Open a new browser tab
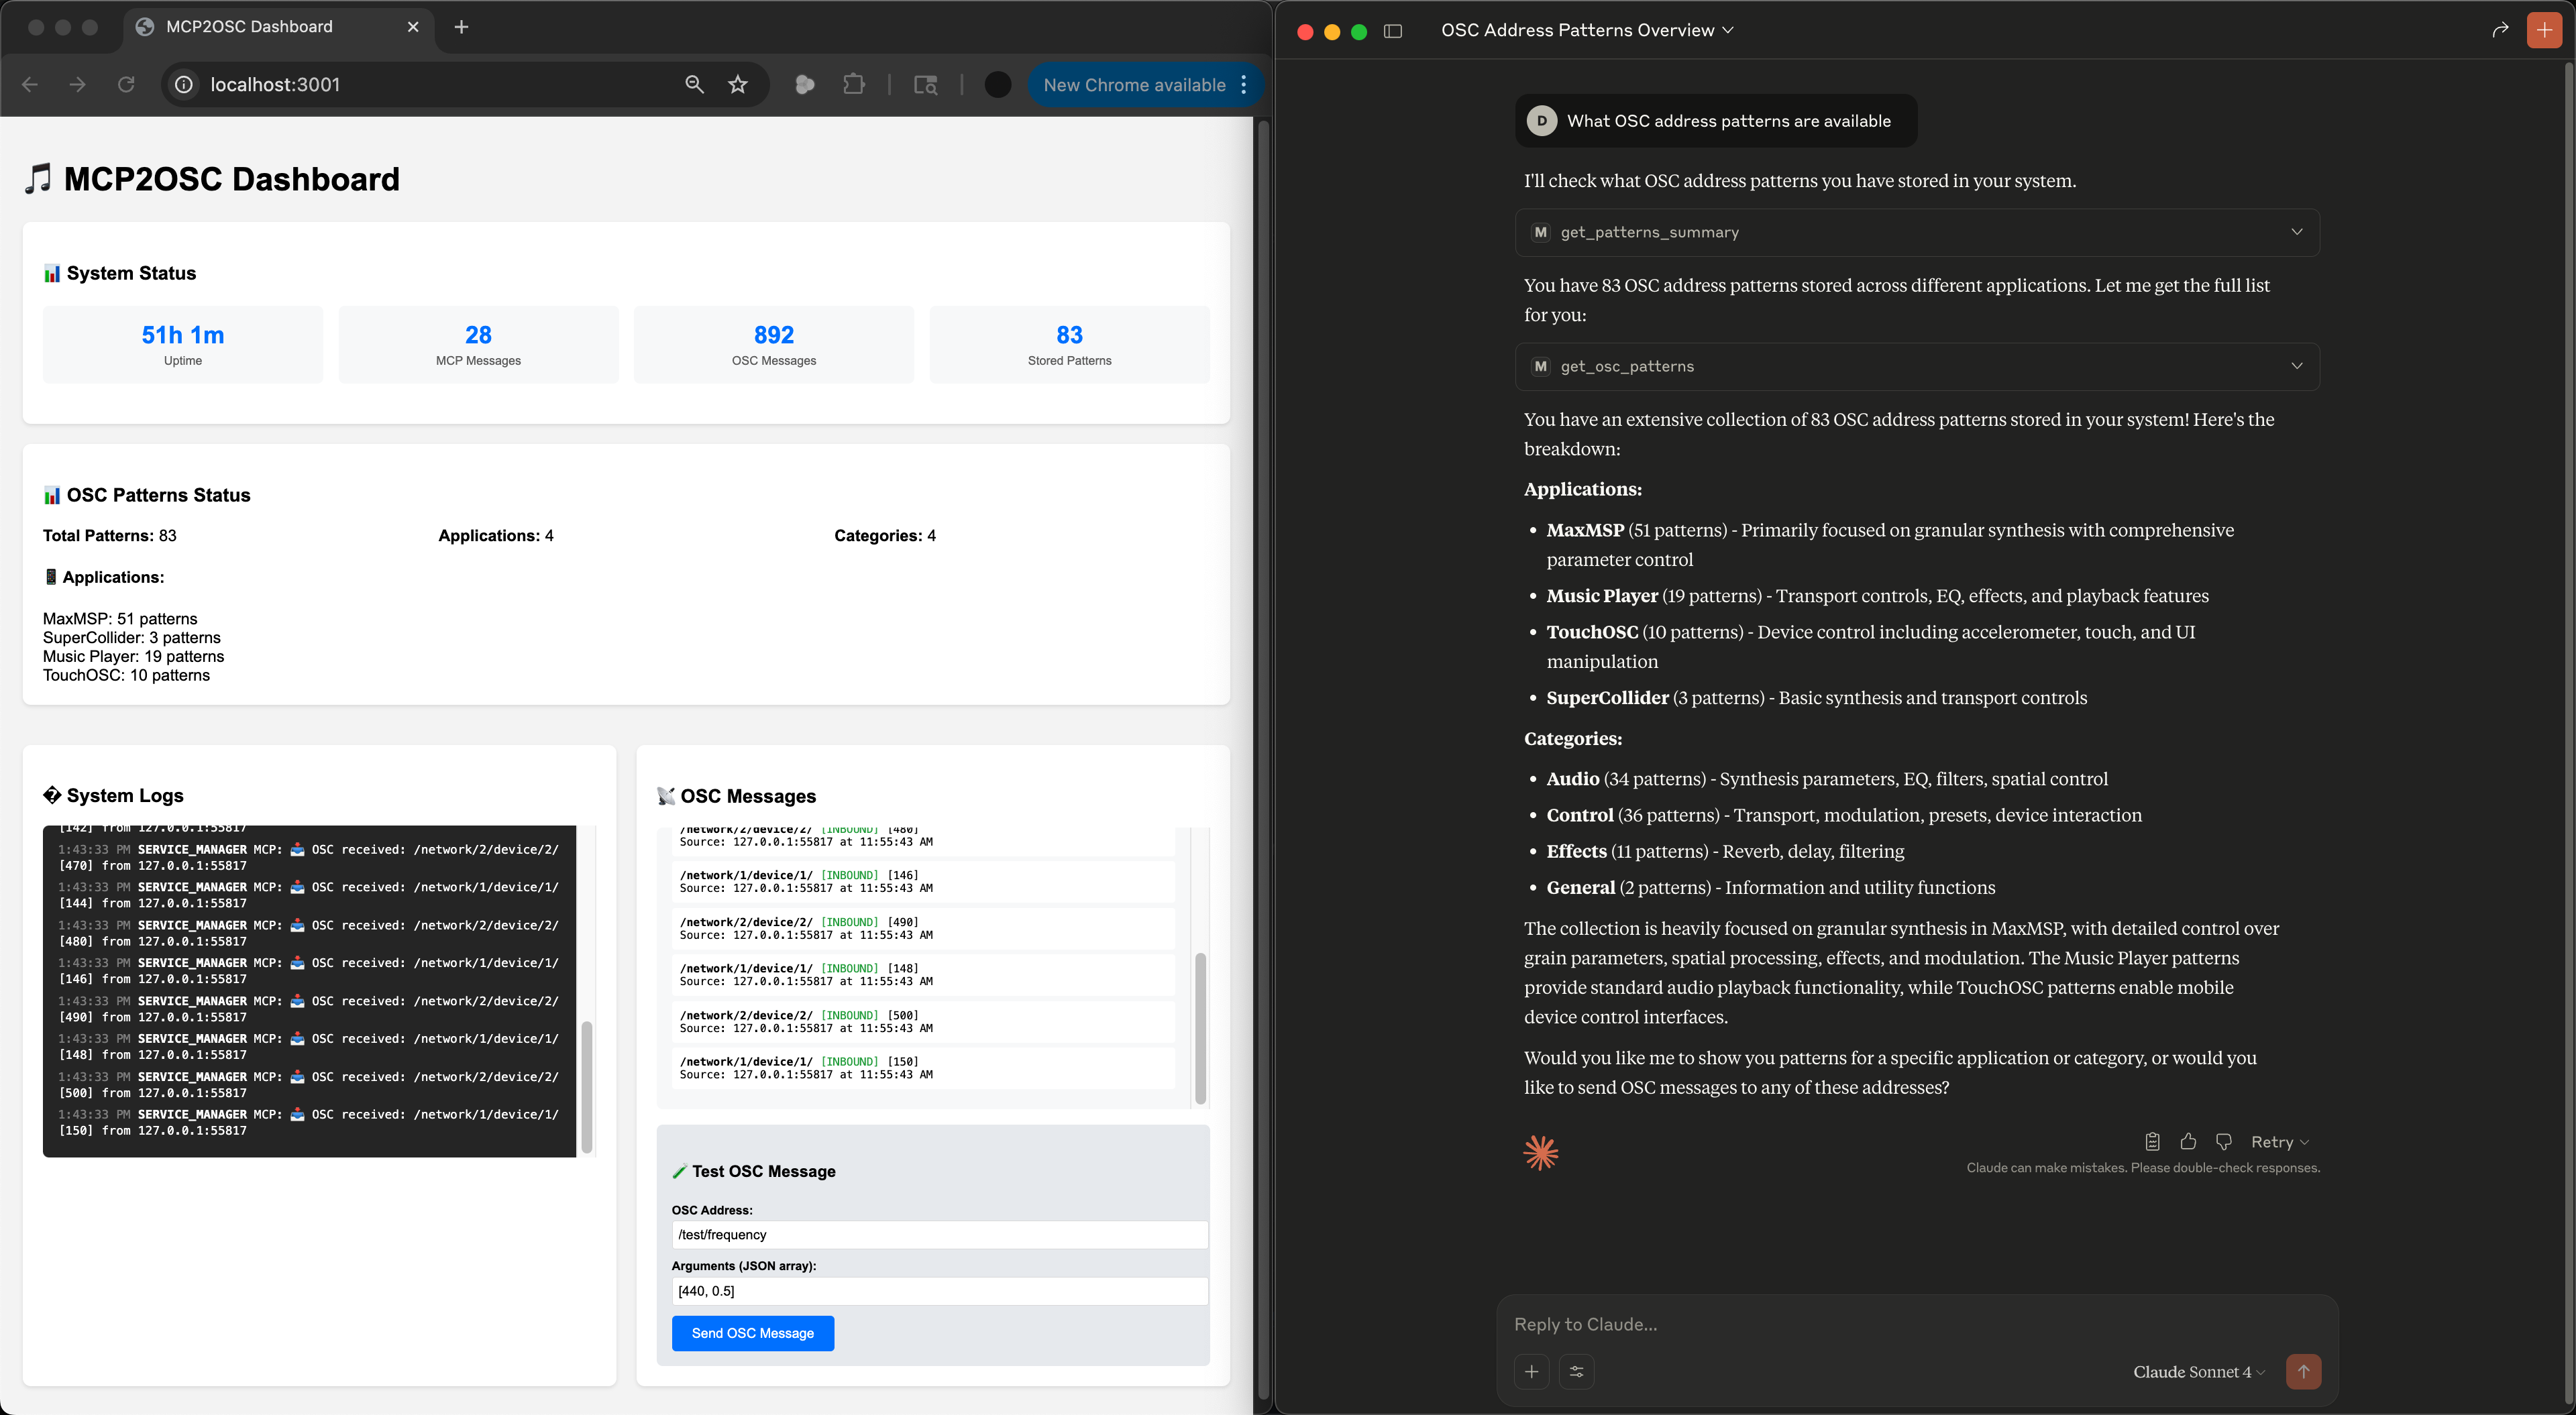 [461, 27]
